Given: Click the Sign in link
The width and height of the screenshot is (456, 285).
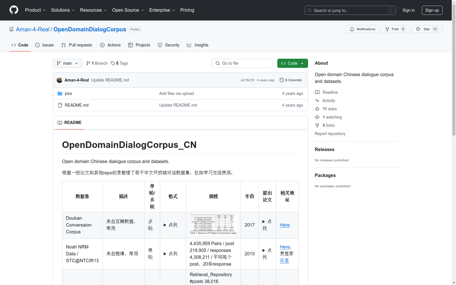Looking at the screenshot, I should pos(409,10).
